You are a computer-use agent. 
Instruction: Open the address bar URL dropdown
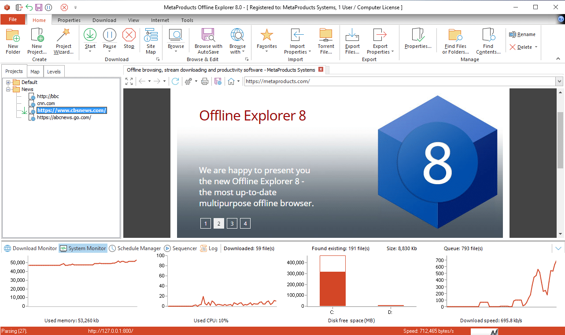(x=559, y=81)
